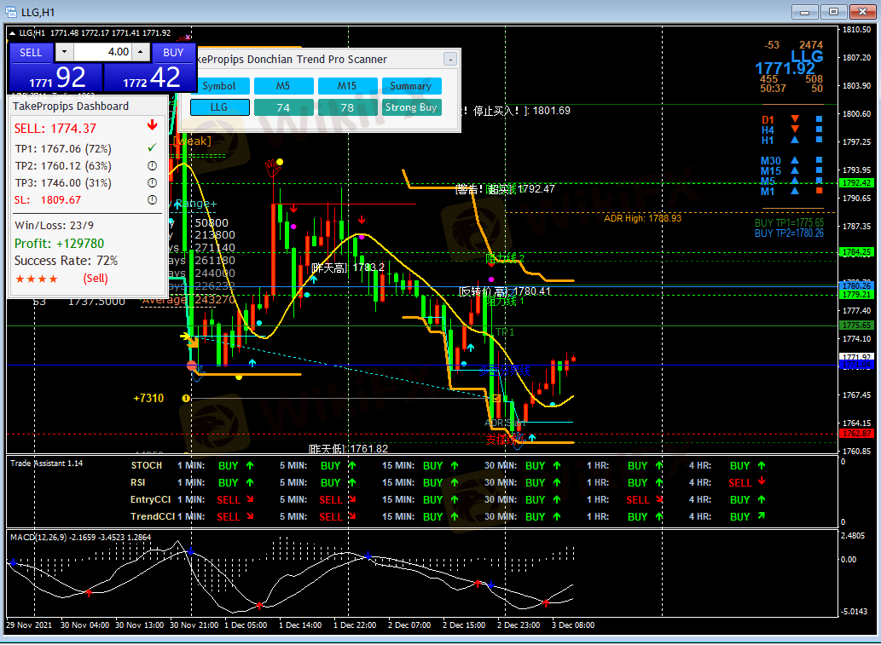Image resolution: width=881 pixels, height=645 pixels.
Task: Click the blue up triangle beside M30
Action: 795,160
